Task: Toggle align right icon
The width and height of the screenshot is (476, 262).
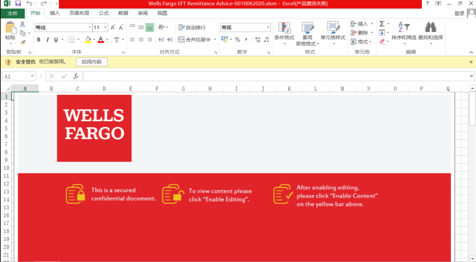Action: click(x=150, y=40)
